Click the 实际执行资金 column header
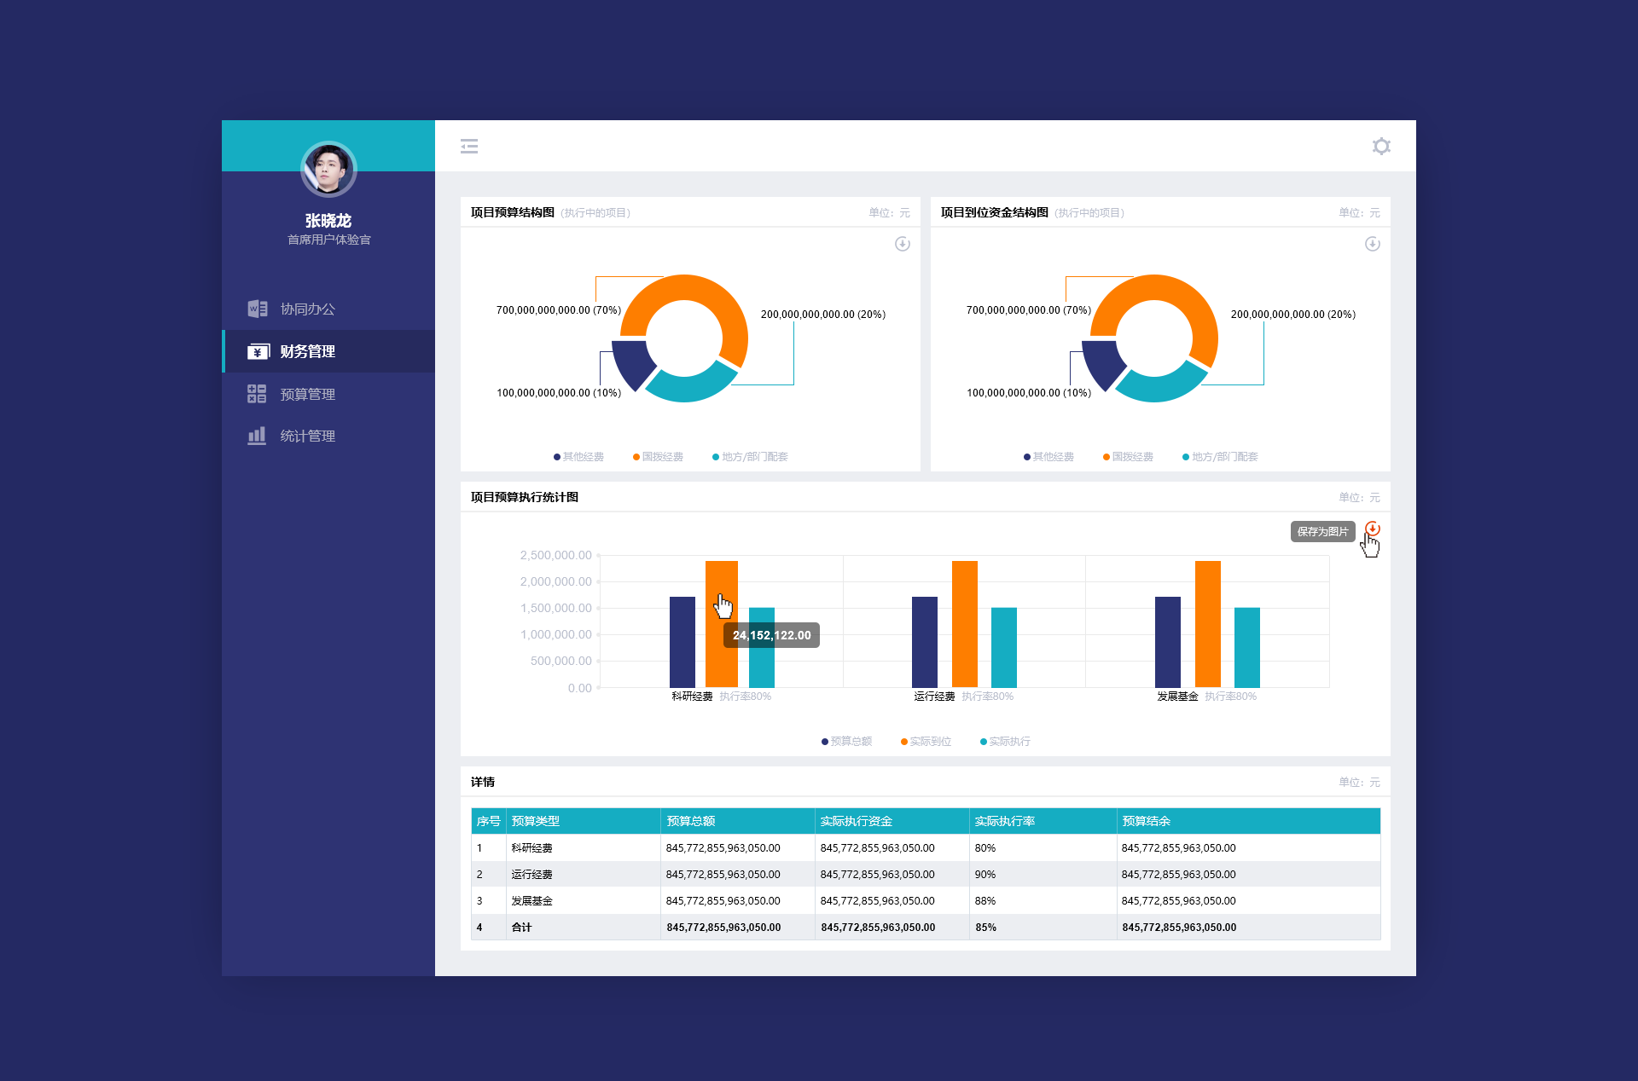1638x1081 pixels. coord(892,821)
